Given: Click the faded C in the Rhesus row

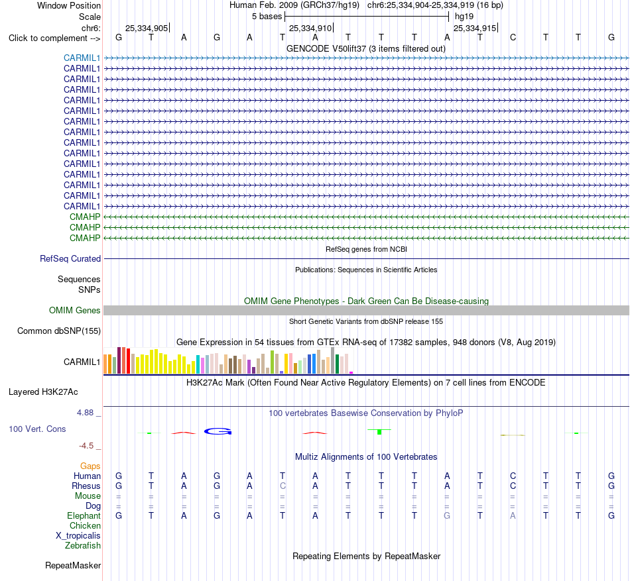Looking at the screenshot, I should (x=283, y=486).
